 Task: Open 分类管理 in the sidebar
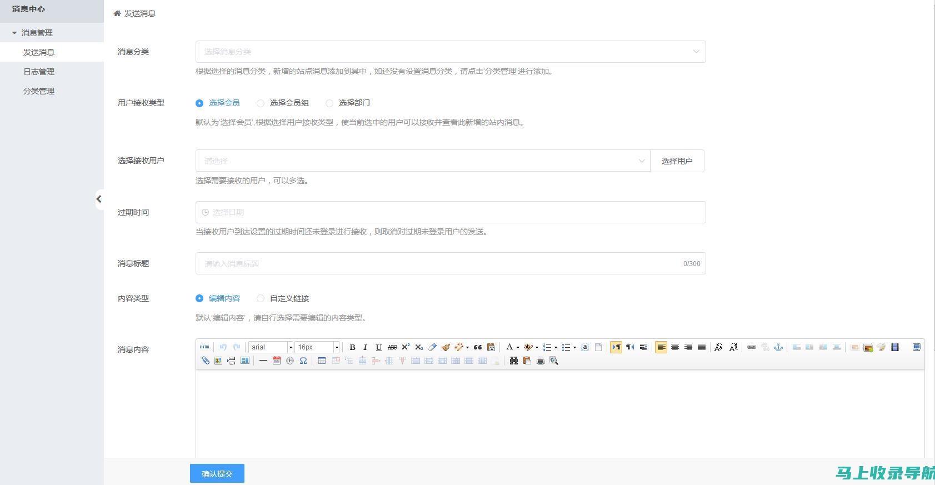pos(39,91)
